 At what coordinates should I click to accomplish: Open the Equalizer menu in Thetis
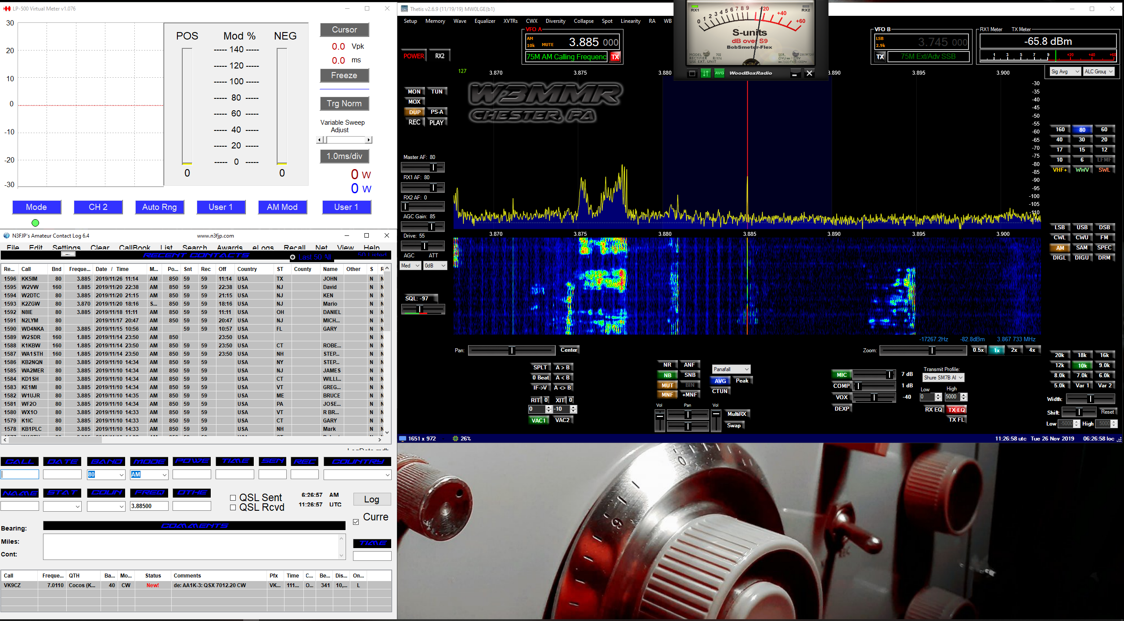click(x=485, y=21)
